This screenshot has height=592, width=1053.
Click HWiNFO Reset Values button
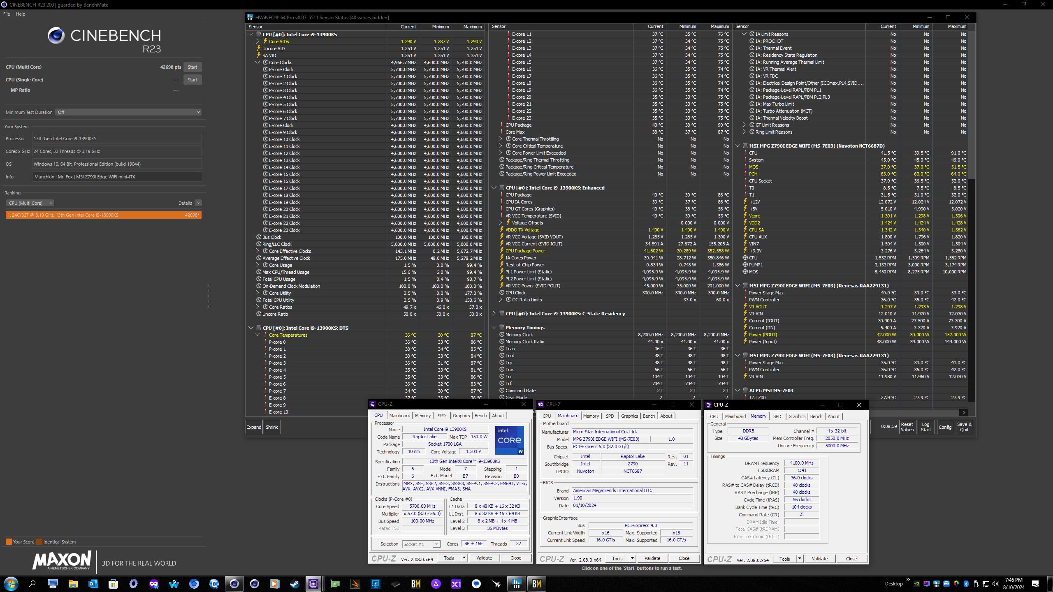pos(907,427)
